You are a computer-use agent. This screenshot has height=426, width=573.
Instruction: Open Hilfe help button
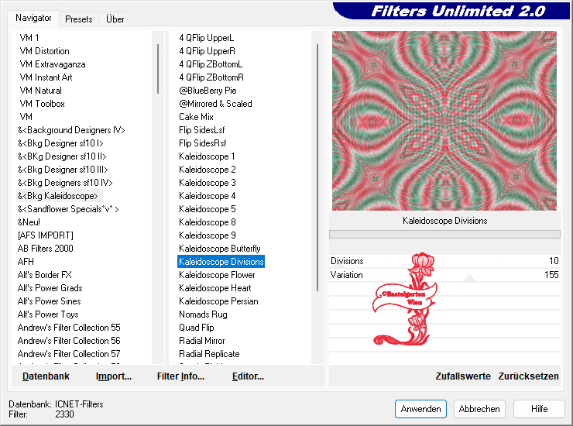pos(539,408)
